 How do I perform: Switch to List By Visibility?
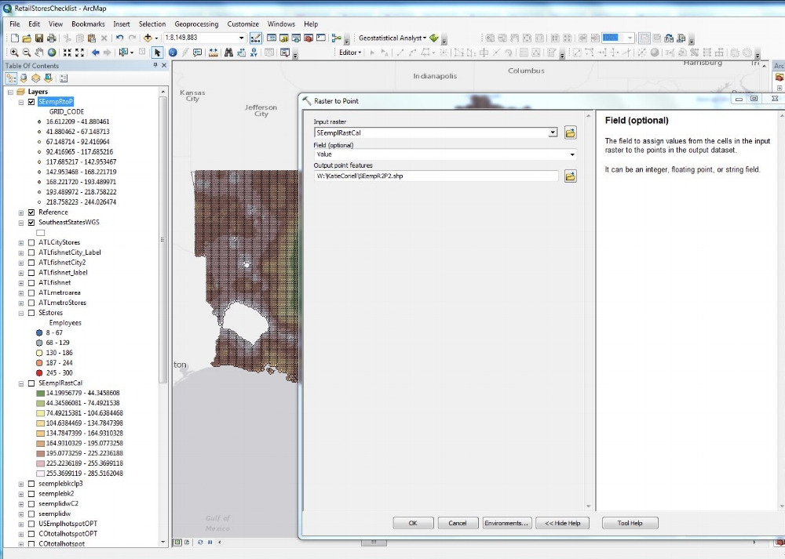pyautogui.click(x=35, y=78)
